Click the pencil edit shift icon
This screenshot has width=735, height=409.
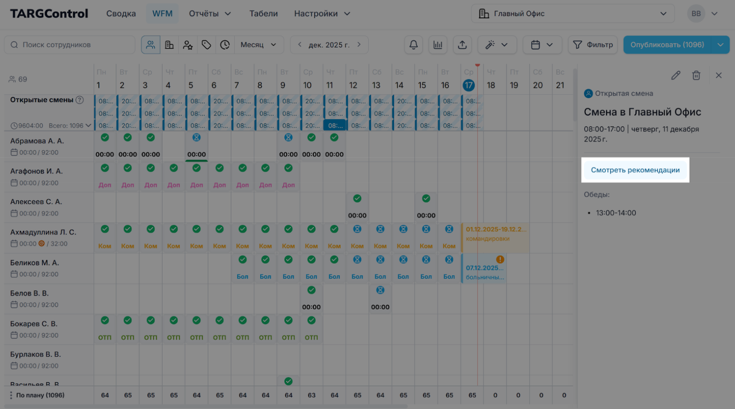click(675, 75)
